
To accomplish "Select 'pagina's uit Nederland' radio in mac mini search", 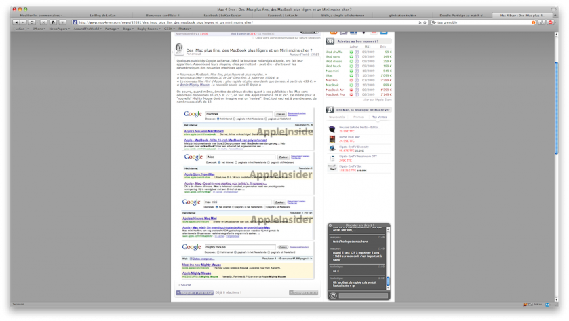I will (265, 207).
